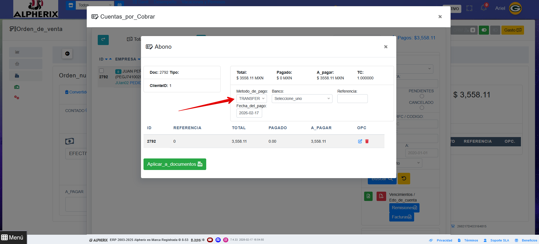Image resolution: width=539 pixels, height=244 pixels.
Task: Select the CANCELADO radio button
Action: point(422,108)
